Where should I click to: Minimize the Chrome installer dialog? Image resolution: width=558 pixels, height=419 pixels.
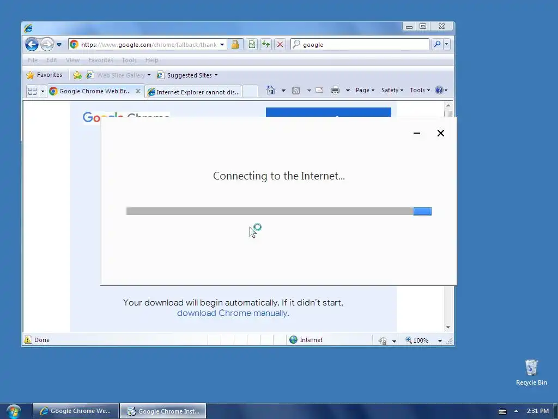tap(417, 133)
